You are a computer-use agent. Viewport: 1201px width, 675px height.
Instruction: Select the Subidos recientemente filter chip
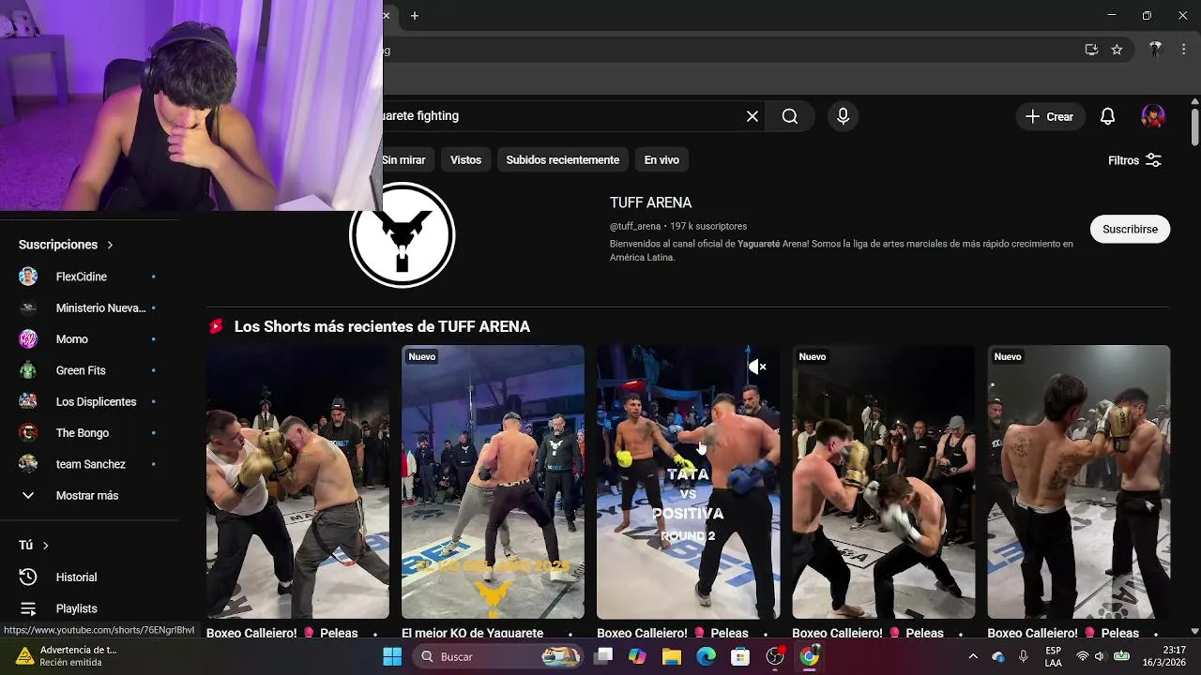(x=563, y=160)
